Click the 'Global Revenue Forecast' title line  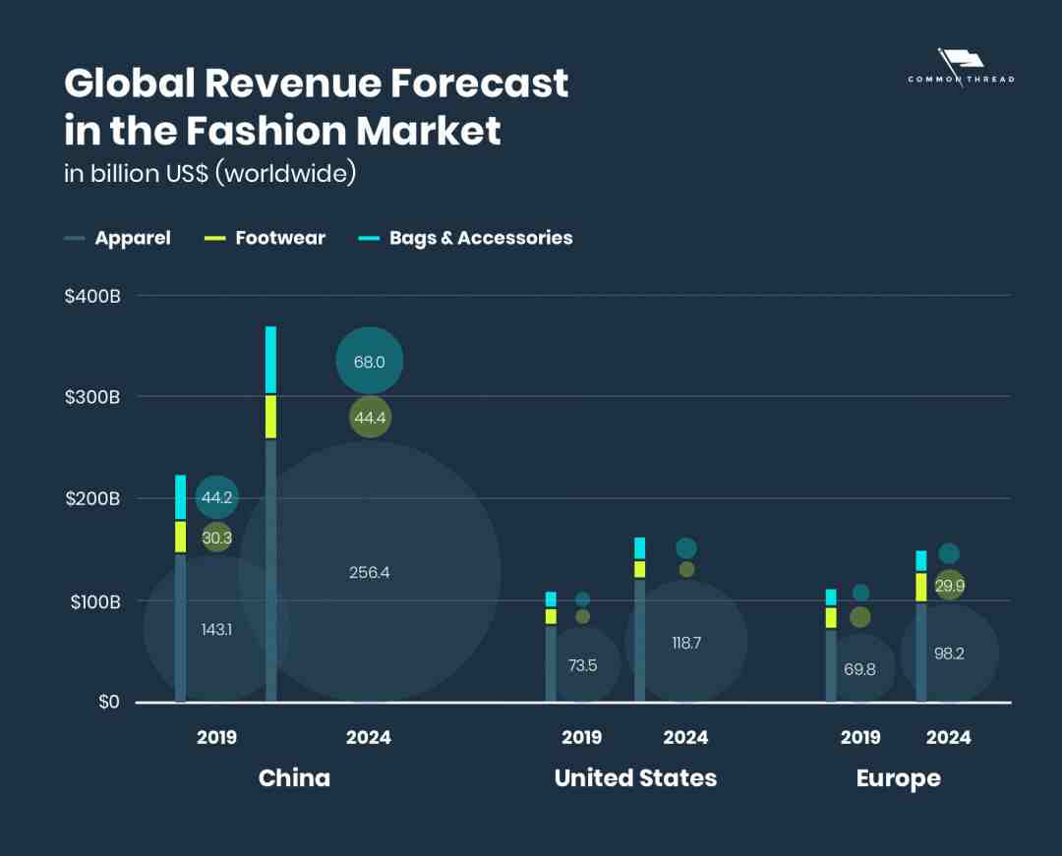click(x=317, y=84)
